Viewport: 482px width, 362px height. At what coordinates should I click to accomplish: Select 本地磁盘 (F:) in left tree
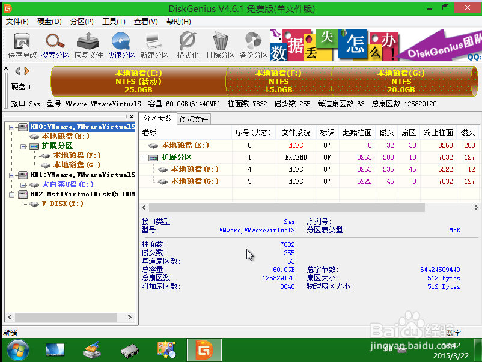[x=77, y=155]
